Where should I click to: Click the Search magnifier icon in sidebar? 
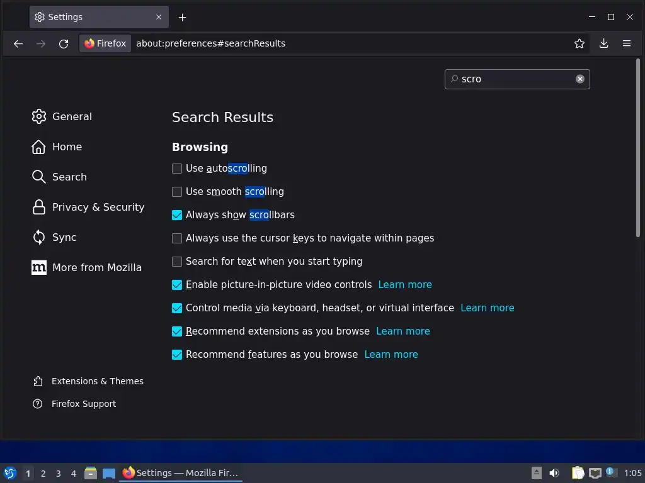[x=38, y=177]
